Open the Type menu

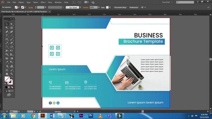[x=28, y=2]
